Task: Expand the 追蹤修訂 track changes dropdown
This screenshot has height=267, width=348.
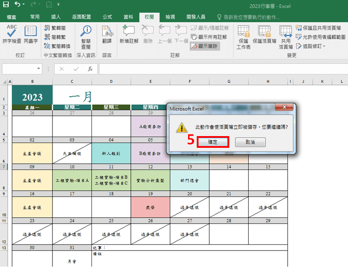Action: [x=311, y=46]
